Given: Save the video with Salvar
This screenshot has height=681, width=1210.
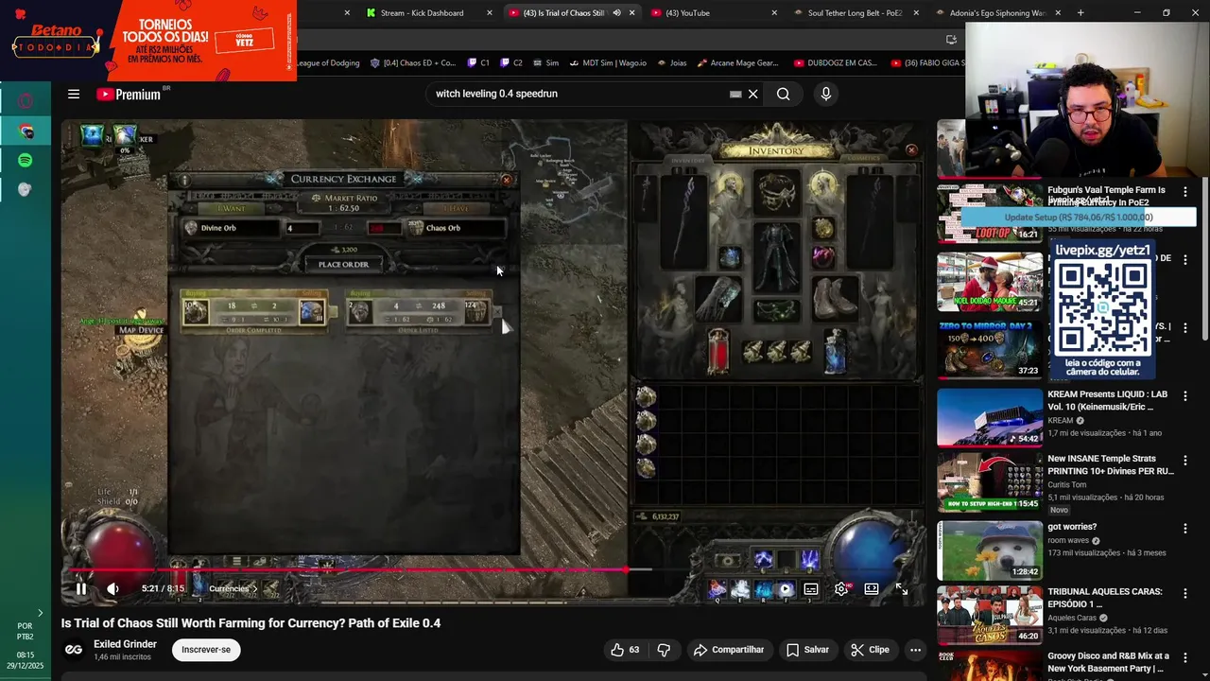Looking at the screenshot, I should (x=807, y=650).
